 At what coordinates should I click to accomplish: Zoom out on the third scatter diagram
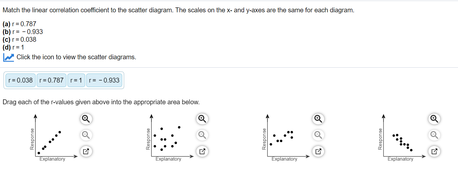(318, 134)
